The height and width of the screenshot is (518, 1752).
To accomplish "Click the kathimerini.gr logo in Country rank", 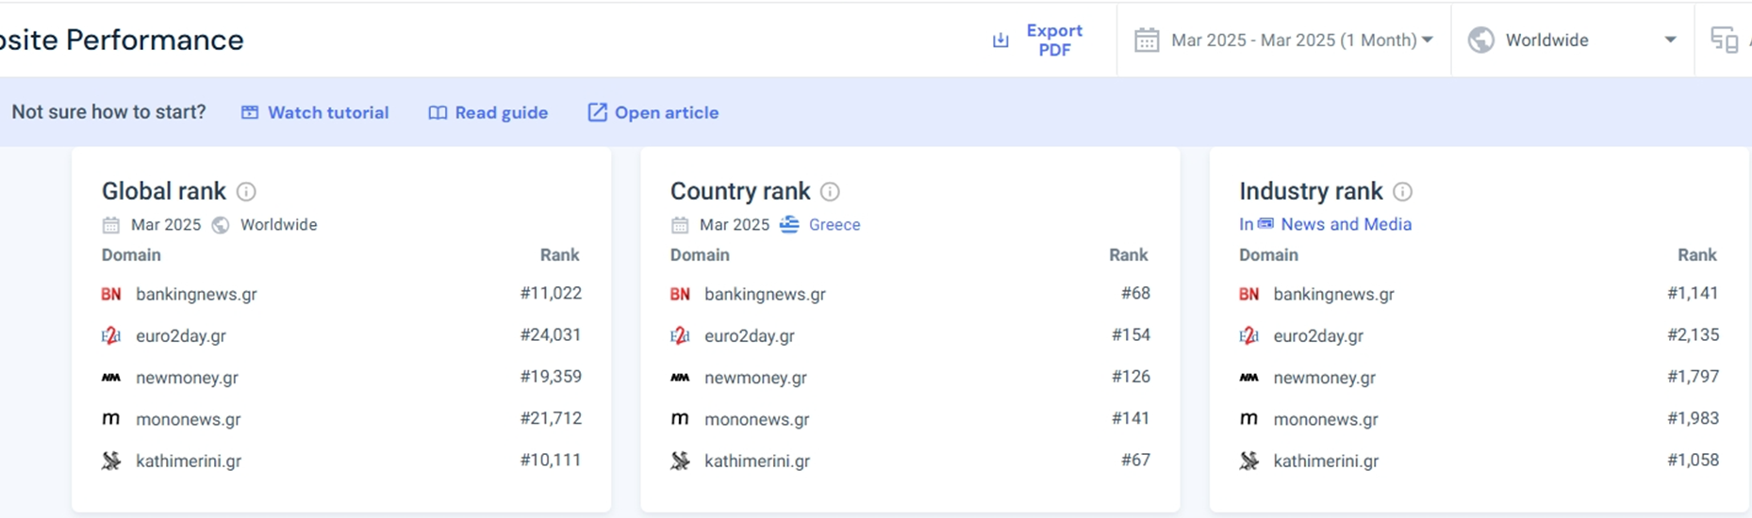I will click(x=680, y=461).
